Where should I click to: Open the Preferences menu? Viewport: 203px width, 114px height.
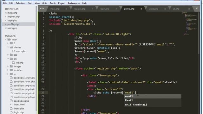tap(74, 3)
